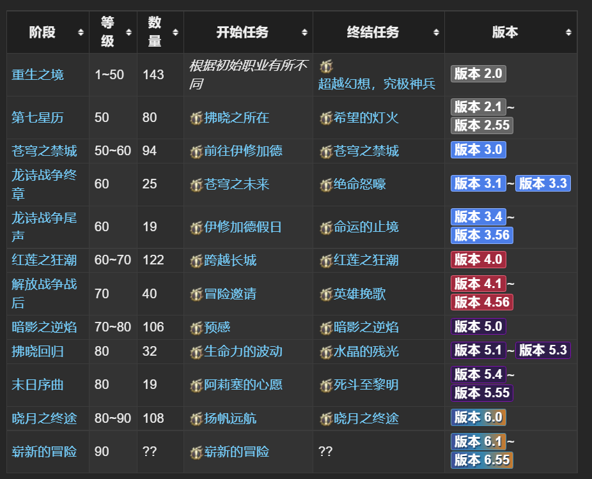Sort table by 版本 column arrows
The image size is (592, 479).
568,33
